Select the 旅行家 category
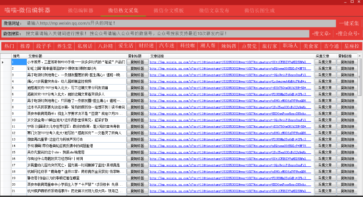 click(269, 46)
